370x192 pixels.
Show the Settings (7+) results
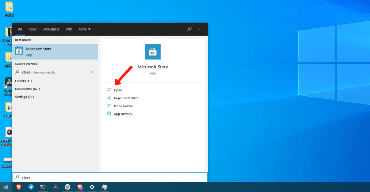tap(24, 97)
